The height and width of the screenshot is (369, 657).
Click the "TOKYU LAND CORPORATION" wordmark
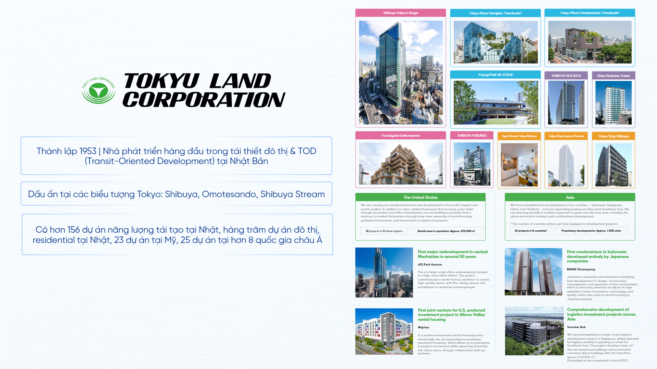204,90
